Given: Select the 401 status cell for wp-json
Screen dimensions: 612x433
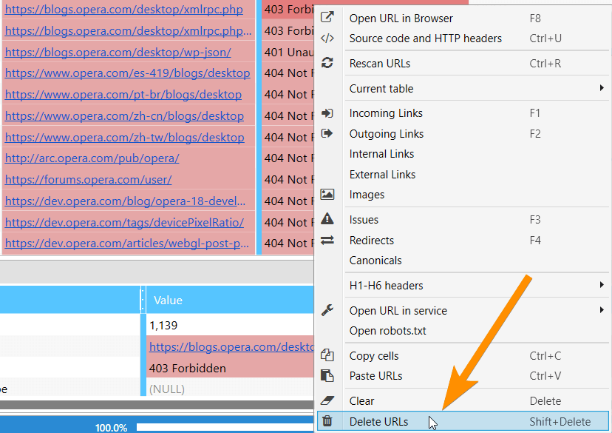Looking at the screenshot, I should point(288,52).
